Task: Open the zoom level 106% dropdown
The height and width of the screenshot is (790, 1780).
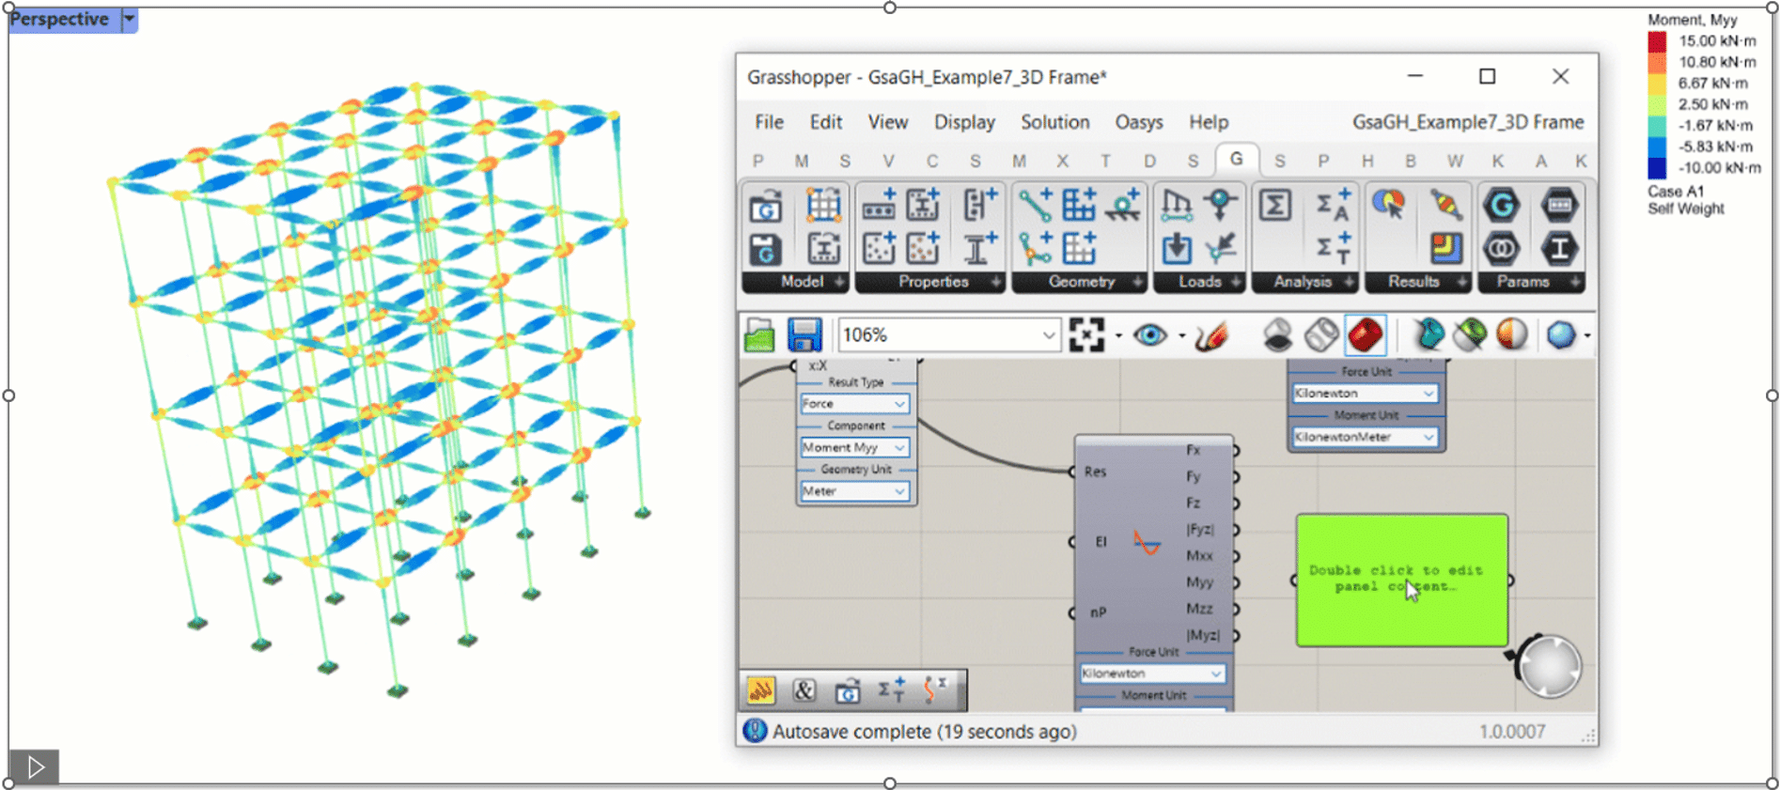Action: click(1049, 335)
